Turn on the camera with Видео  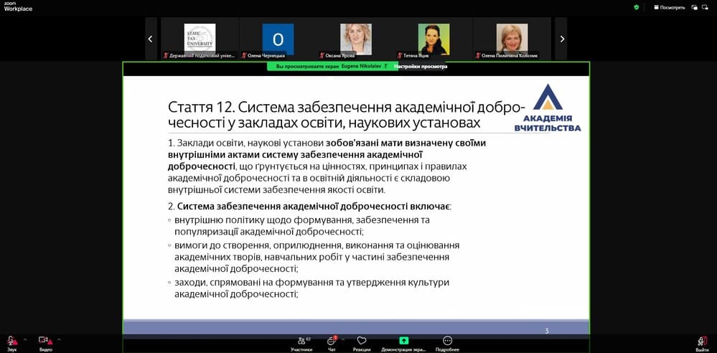[x=45, y=342]
